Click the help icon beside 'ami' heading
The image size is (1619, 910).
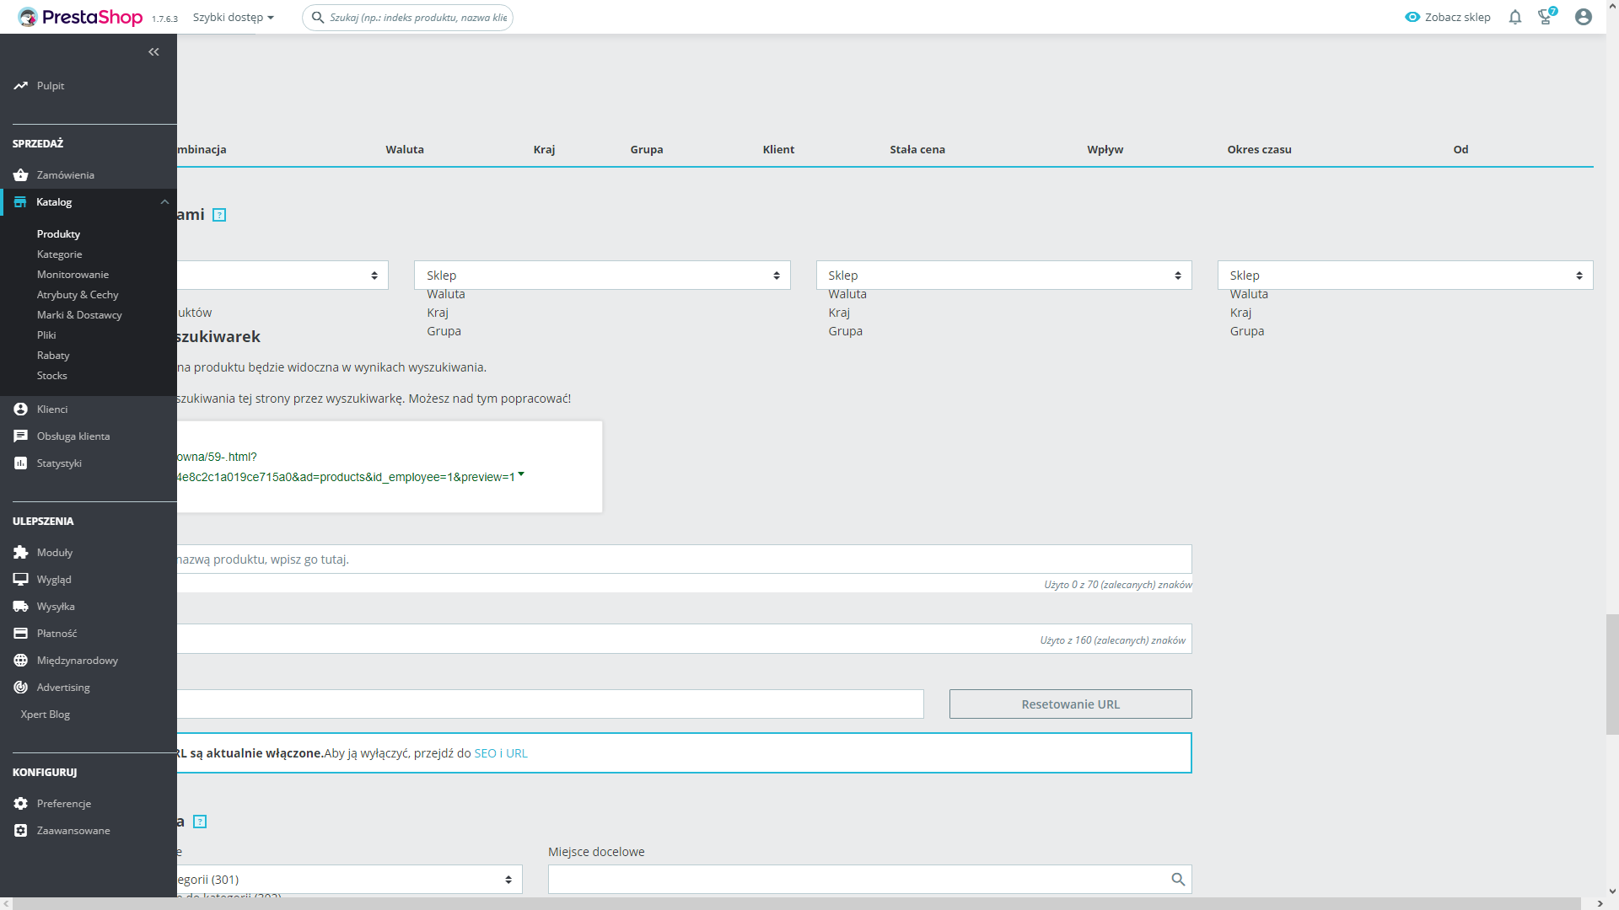pos(219,215)
